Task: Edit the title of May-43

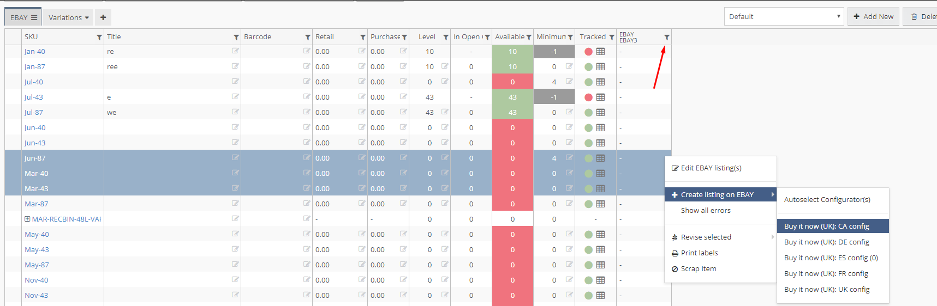Action: [235, 249]
